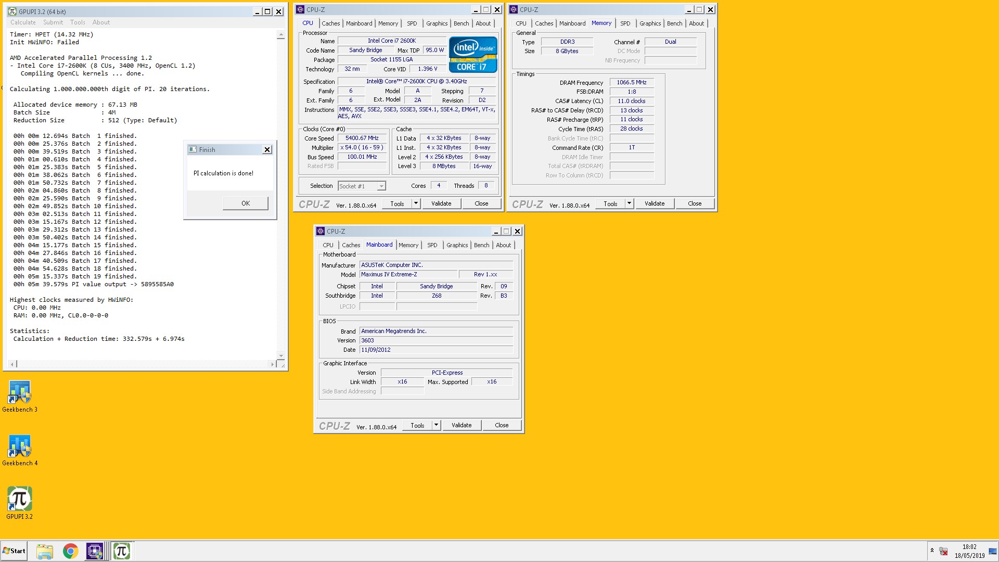Viewport: 999px width, 562px height.
Task: Expand Tools dropdown arrow in Memory window
Action: pos(629,203)
